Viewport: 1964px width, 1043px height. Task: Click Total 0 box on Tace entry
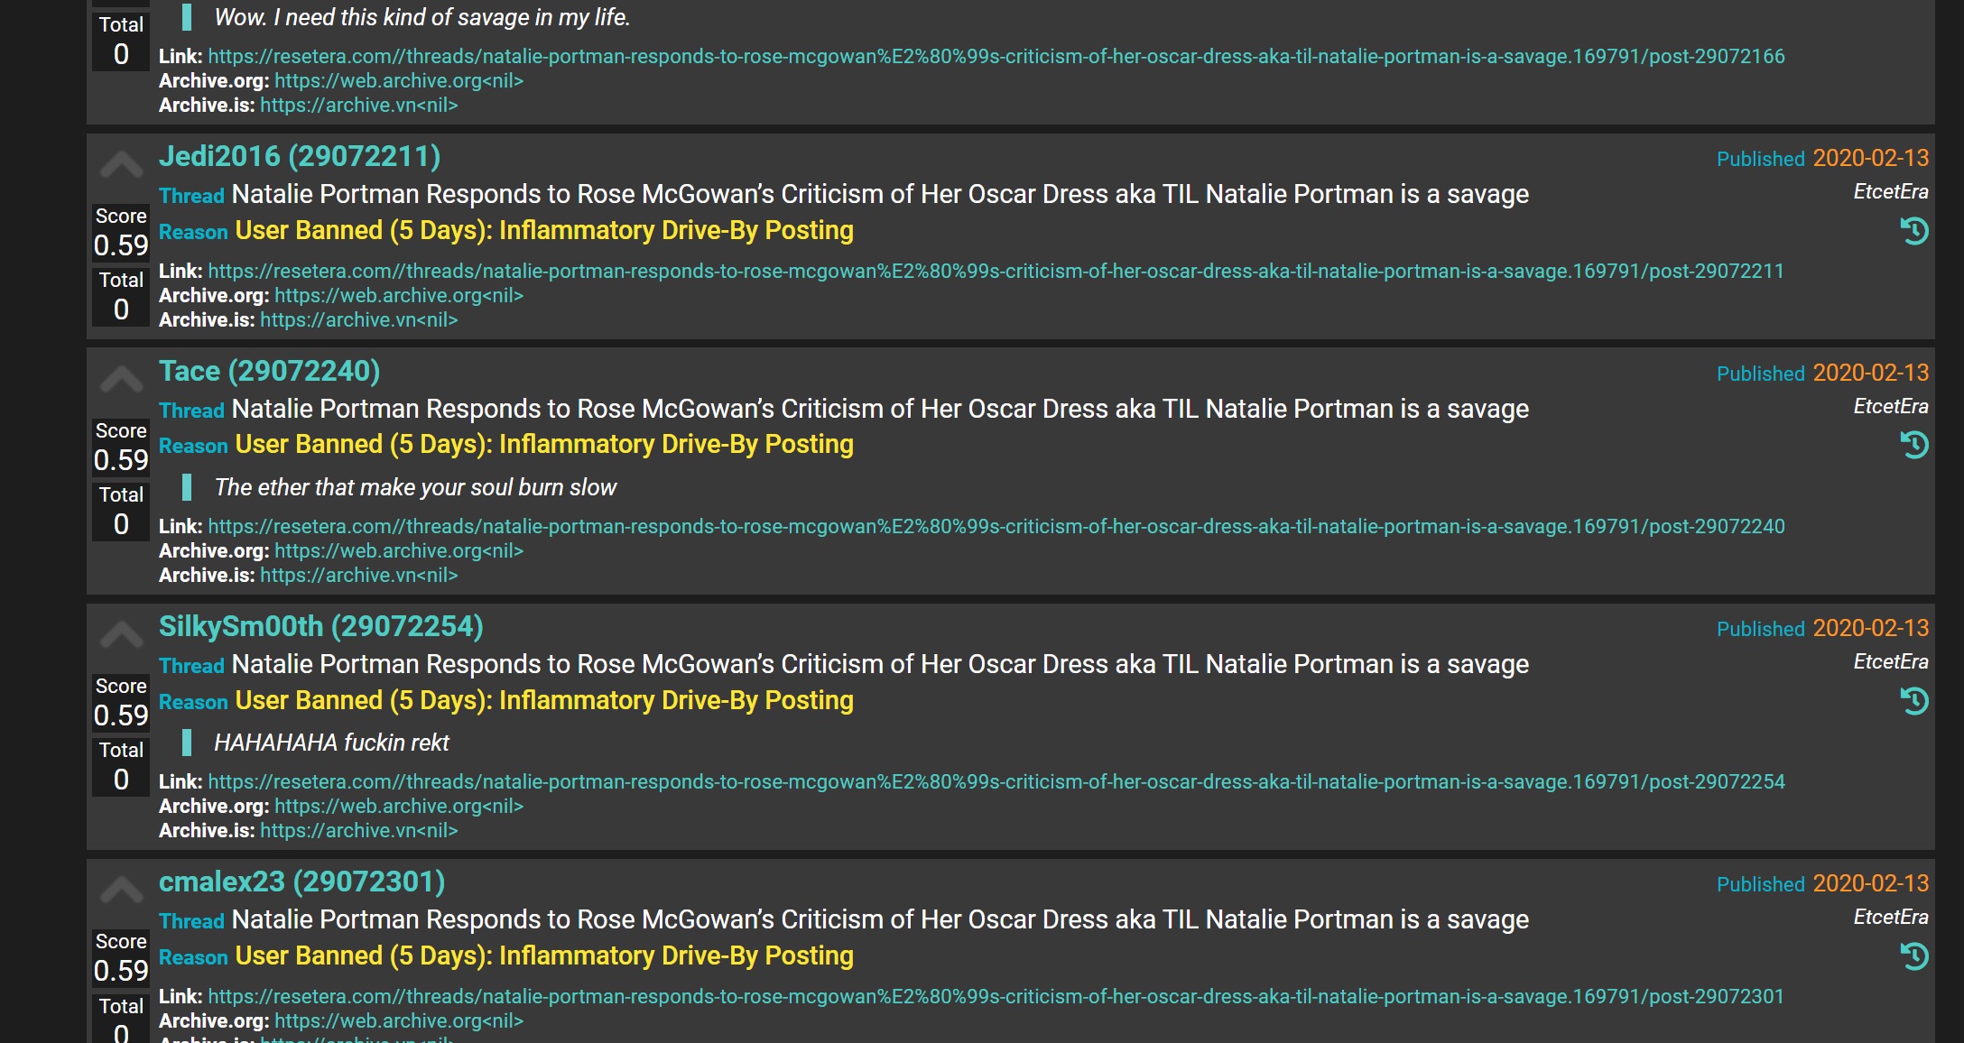point(121,512)
